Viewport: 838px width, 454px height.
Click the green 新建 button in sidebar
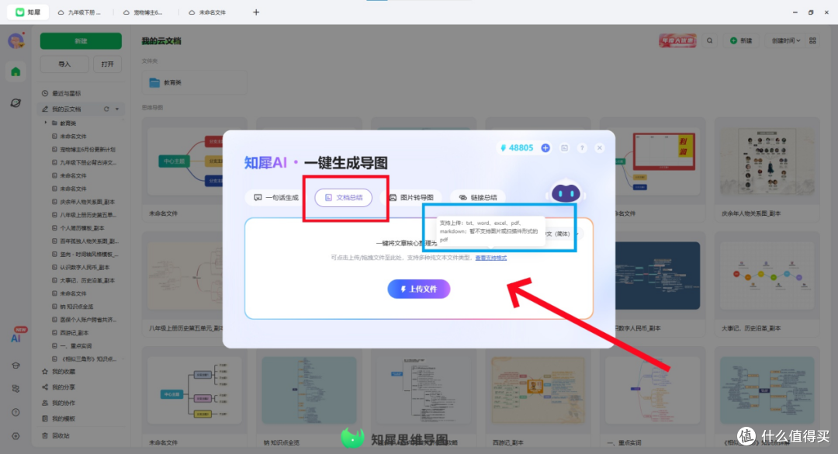click(81, 40)
